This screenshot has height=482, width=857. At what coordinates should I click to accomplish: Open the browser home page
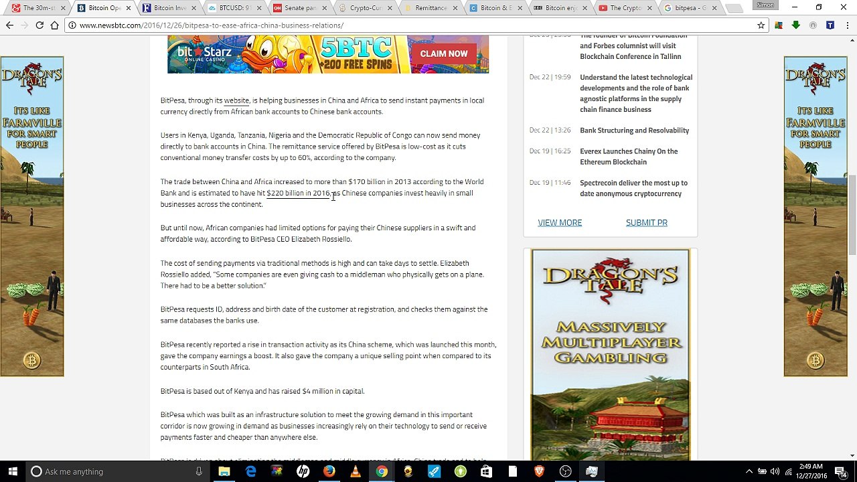pyautogui.click(x=54, y=25)
